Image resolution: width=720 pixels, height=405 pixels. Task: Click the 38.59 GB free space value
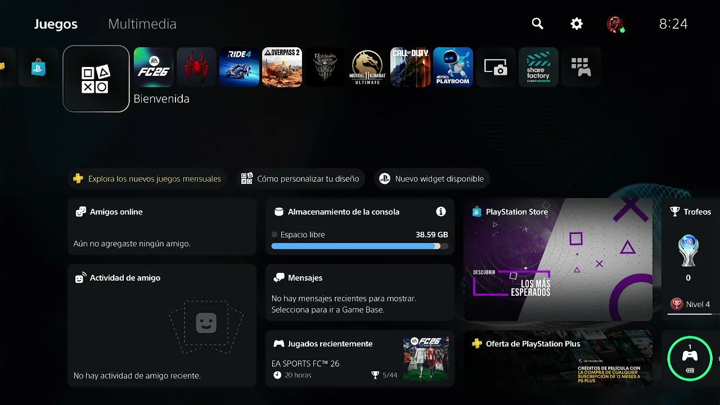point(432,235)
